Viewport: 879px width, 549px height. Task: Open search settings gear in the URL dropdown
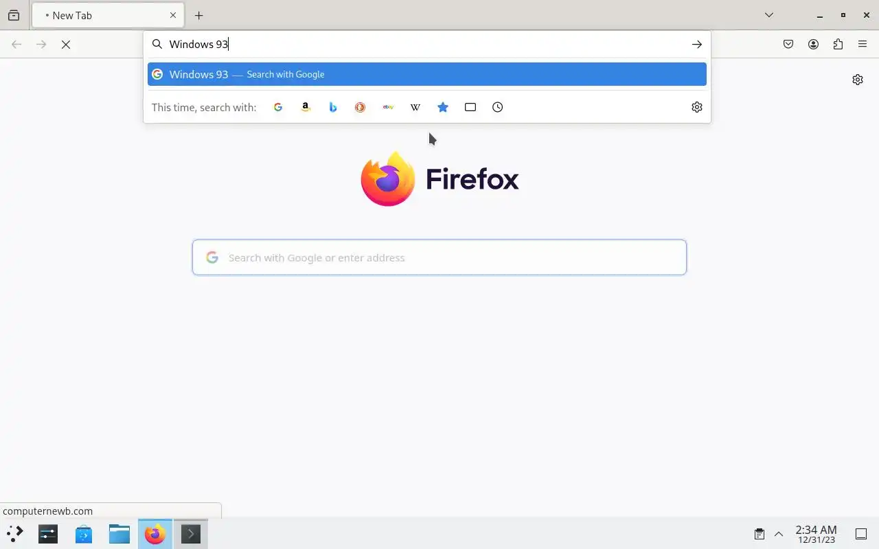tap(697, 107)
